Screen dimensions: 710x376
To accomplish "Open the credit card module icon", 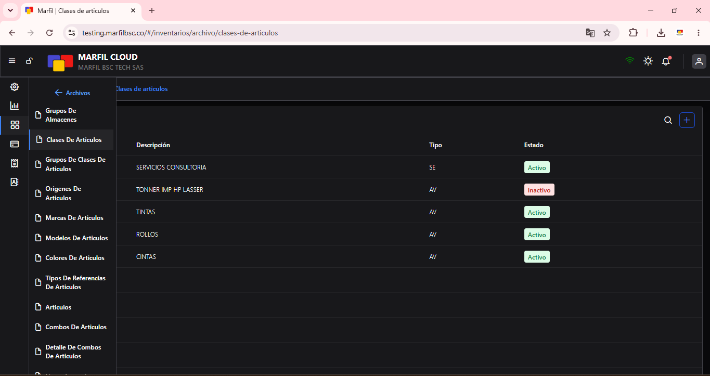I will [x=15, y=144].
